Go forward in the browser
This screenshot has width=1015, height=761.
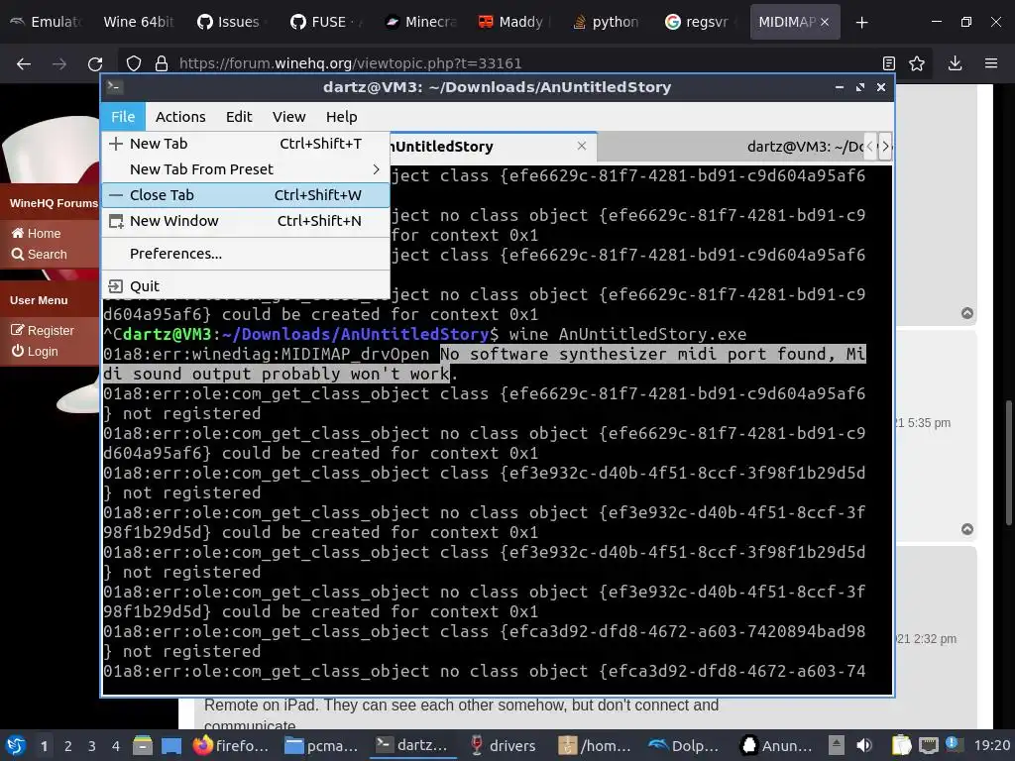tap(58, 63)
